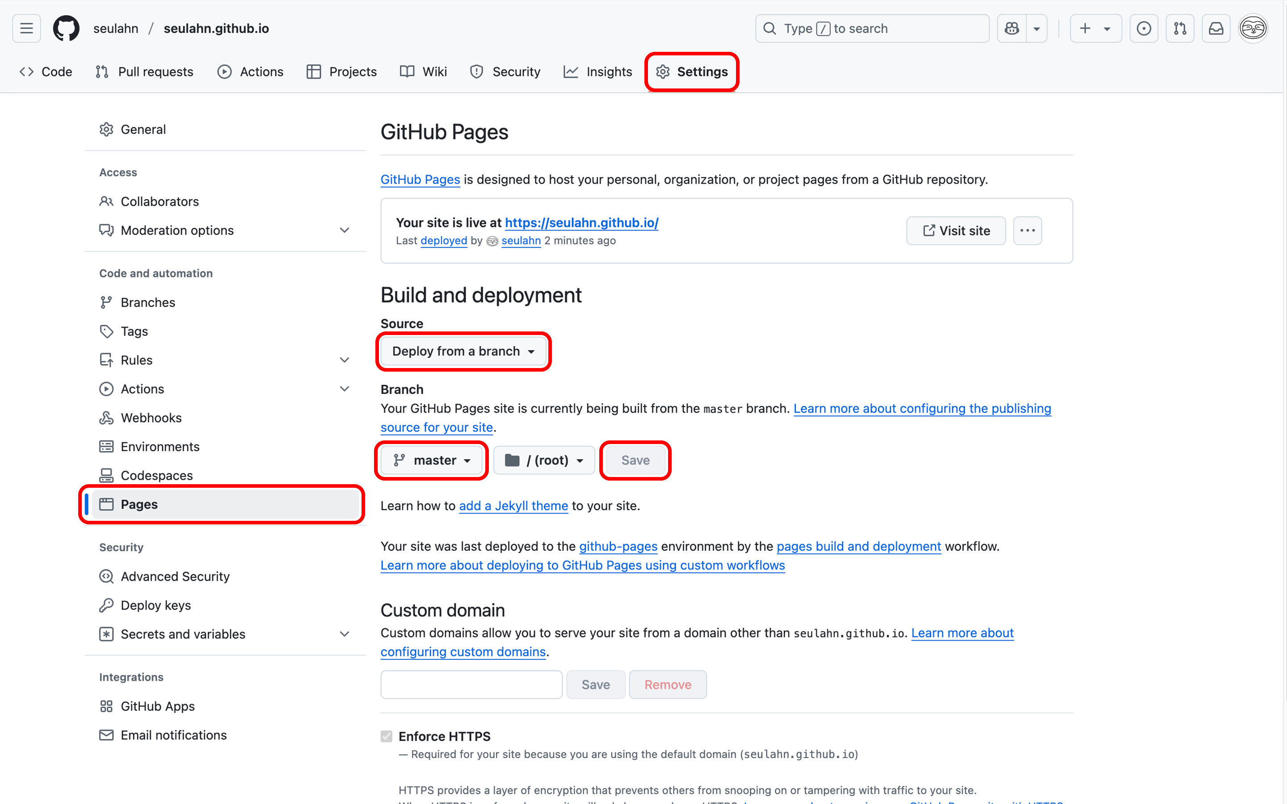Open the add a Jekyll theme link
The image size is (1287, 804).
(513, 506)
